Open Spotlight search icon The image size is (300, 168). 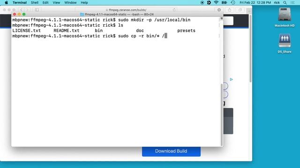(x=285, y=2)
